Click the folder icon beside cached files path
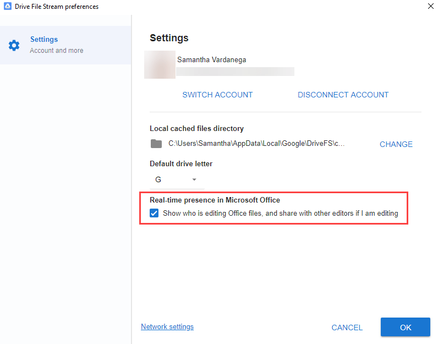438x344 pixels. pyautogui.click(x=156, y=144)
